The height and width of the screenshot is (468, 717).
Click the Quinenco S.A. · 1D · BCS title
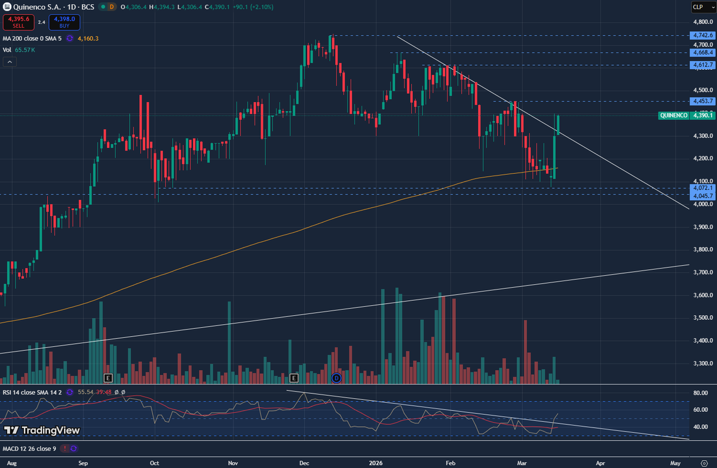53,7
